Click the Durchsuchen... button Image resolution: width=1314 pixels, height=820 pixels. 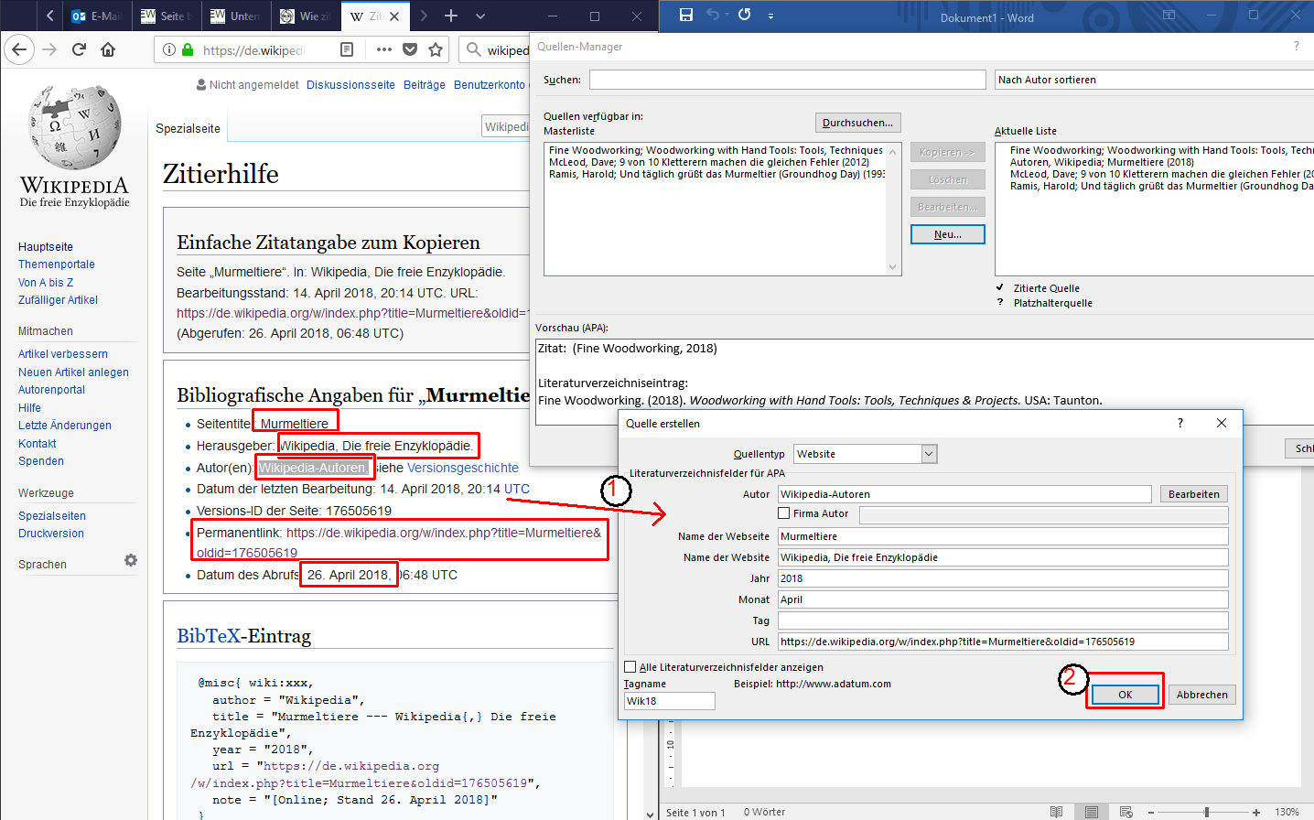point(857,123)
